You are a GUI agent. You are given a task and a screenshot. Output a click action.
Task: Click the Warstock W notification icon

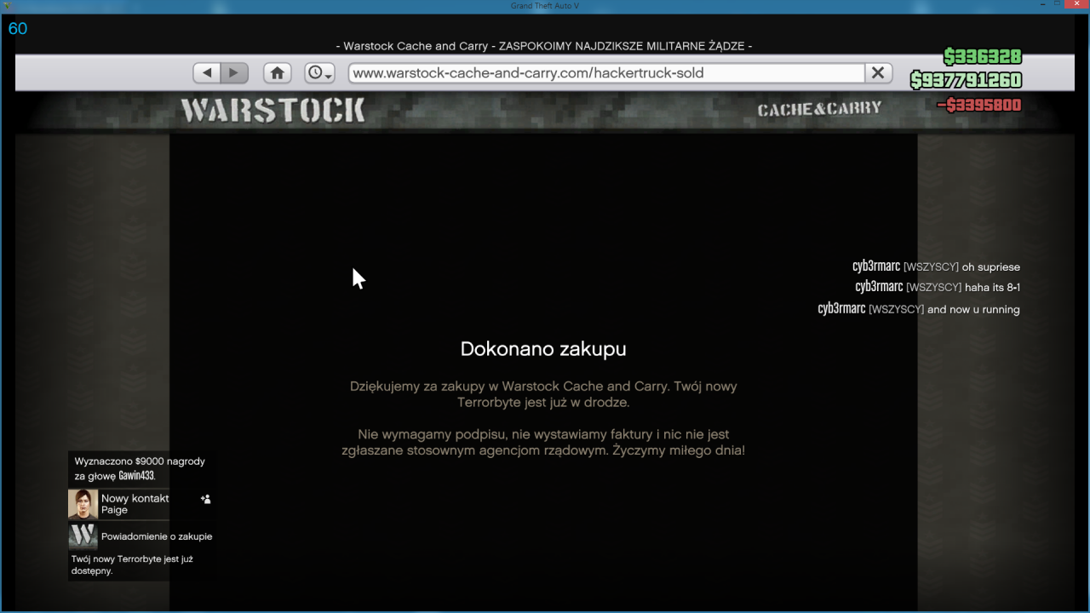click(83, 536)
